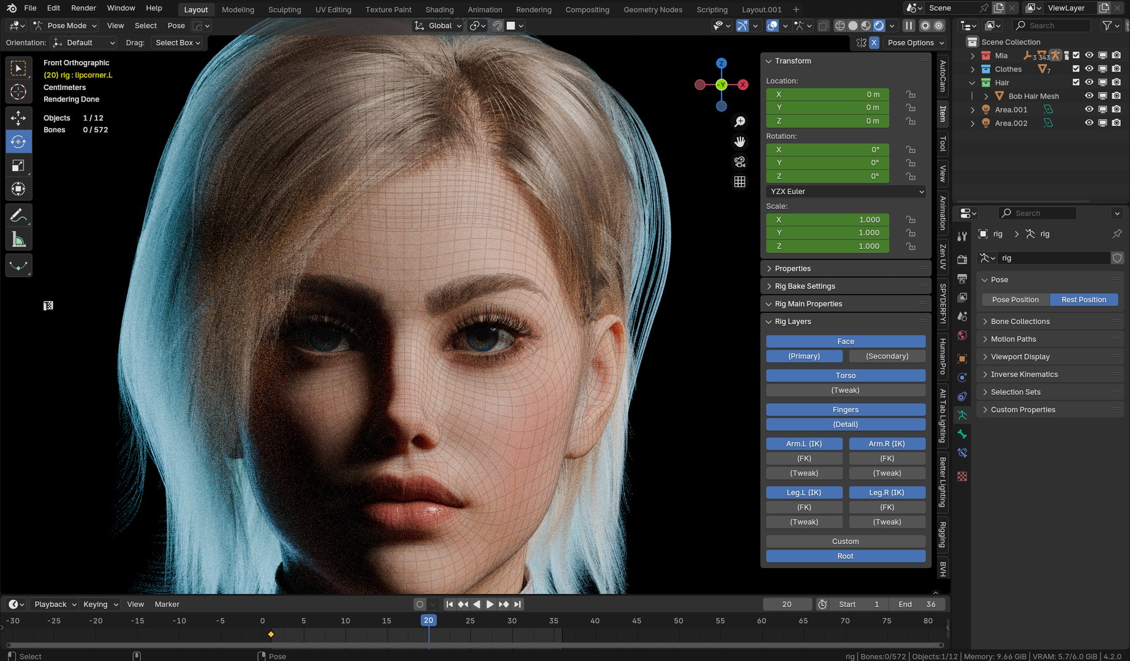Open the Object Data armature properties icon
The image size is (1130, 661).
[962, 415]
